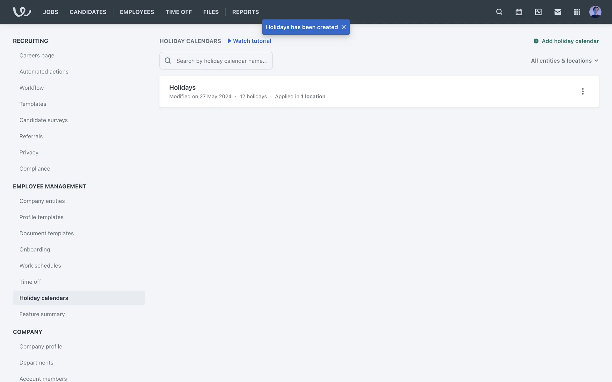612x382 pixels.
Task: Open the search magnifier in top bar
Action: (499, 12)
